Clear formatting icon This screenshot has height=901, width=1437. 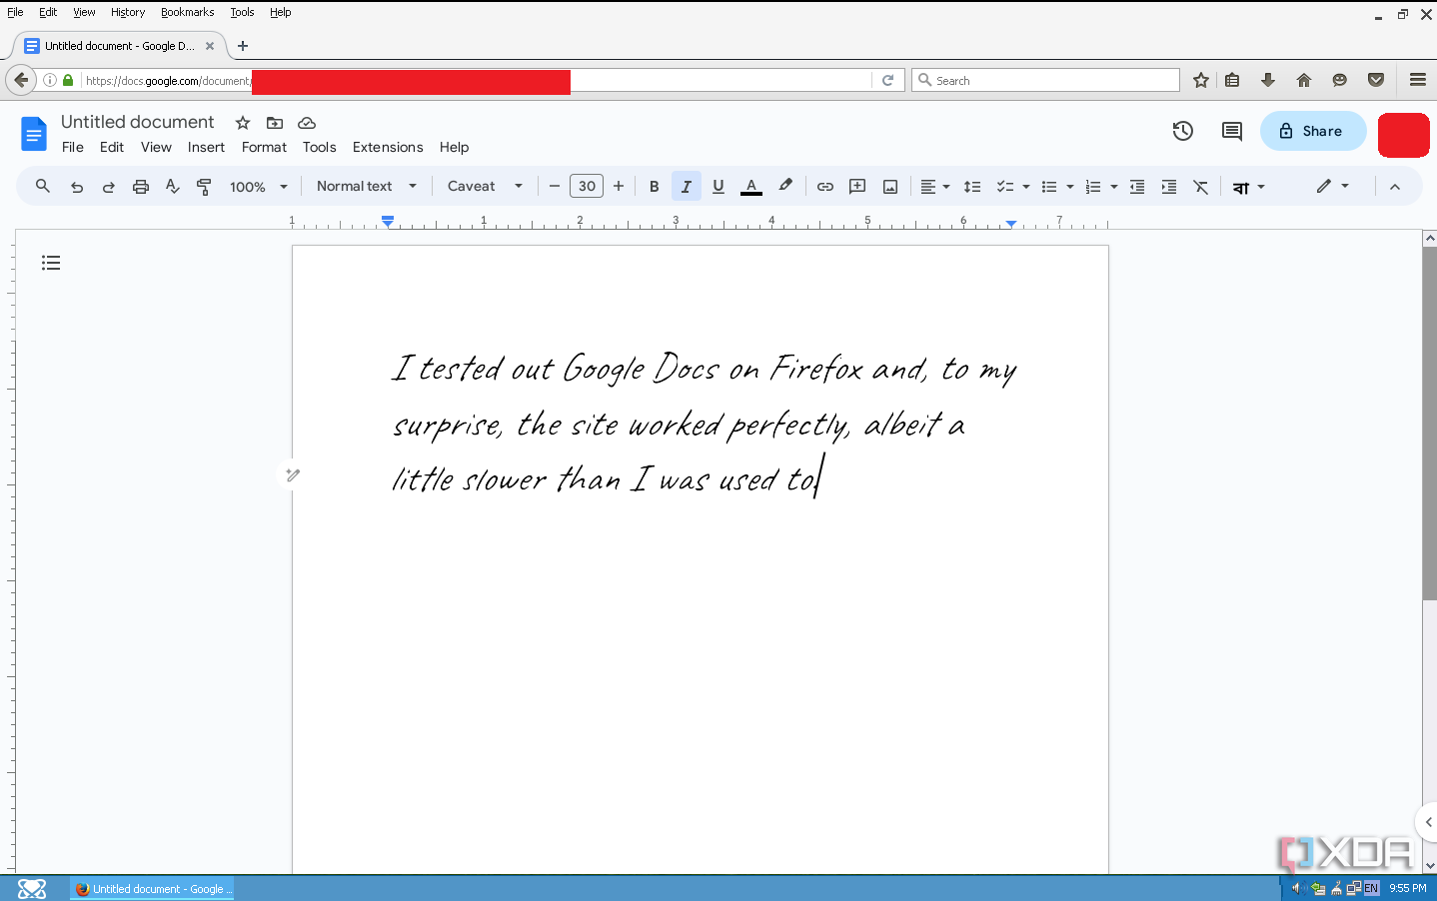pos(1201,187)
